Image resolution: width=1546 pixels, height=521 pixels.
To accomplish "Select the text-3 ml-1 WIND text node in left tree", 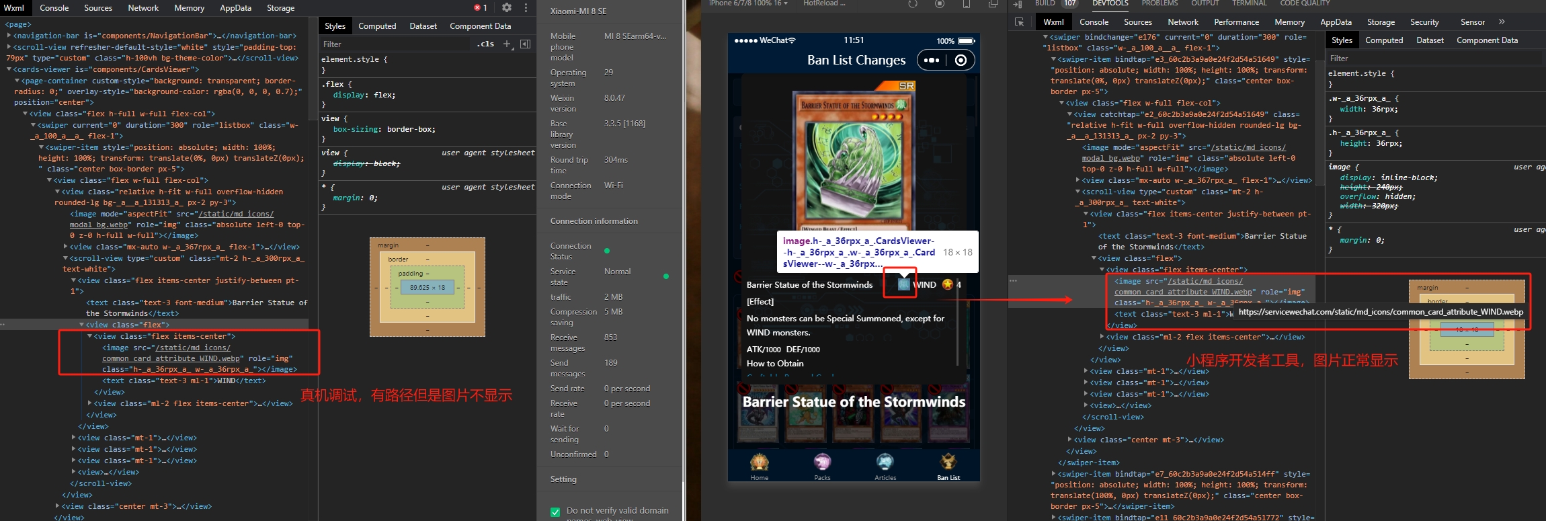I will [184, 380].
